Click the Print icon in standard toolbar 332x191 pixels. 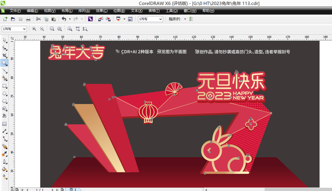coord(28,19)
